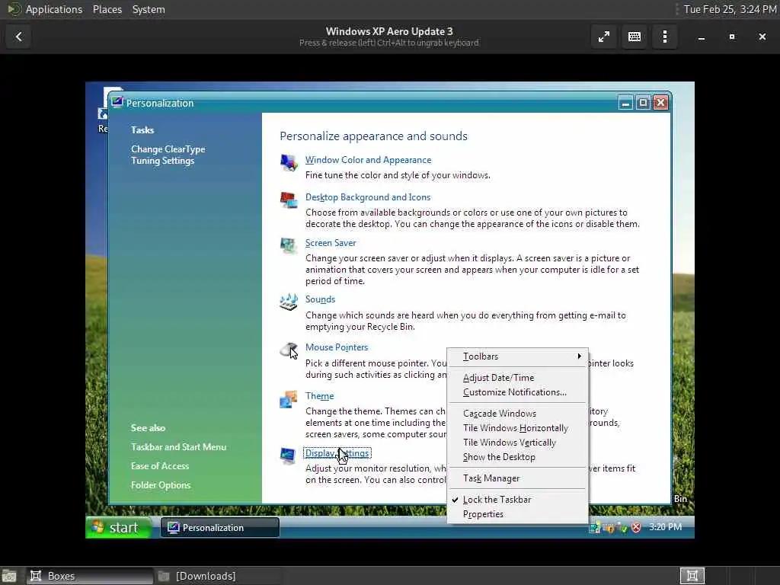Open Folder Options link
This screenshot has width=780, height=585.
click(161, 485)
